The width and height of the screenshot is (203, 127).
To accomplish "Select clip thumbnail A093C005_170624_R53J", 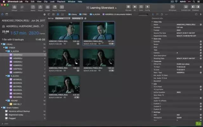I will coord(64,84).
